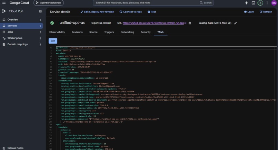Open Gemini AI assistant sparkle icon

[x=247, y=3]
